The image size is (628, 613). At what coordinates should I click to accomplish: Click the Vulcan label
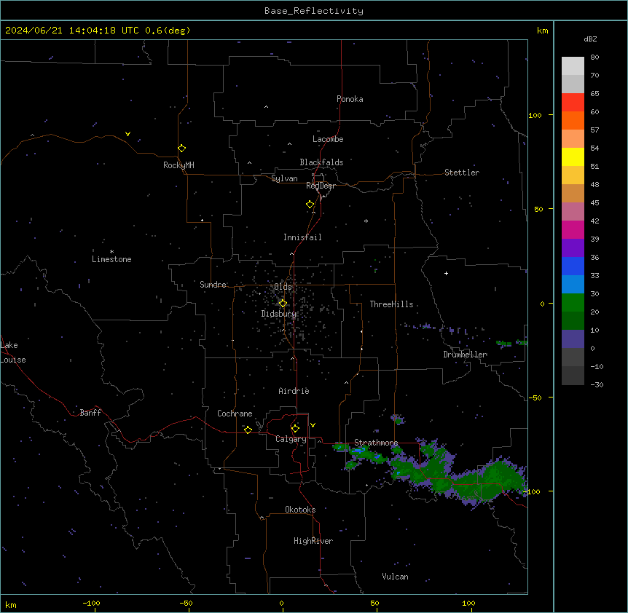click(395, 577)
